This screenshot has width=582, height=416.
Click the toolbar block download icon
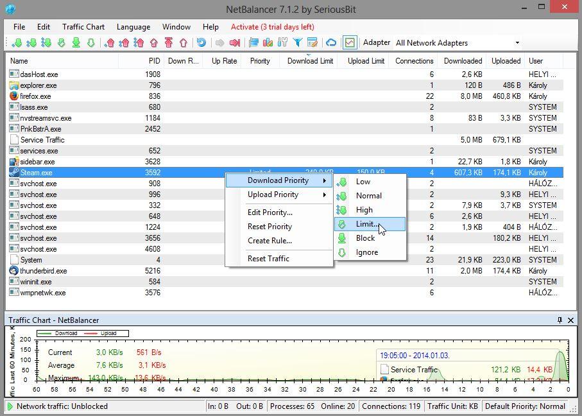pos(76,43)
